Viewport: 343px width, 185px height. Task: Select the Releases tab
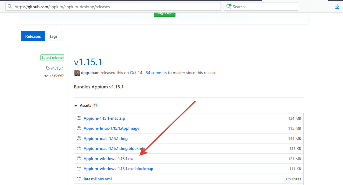coord(33,36)
